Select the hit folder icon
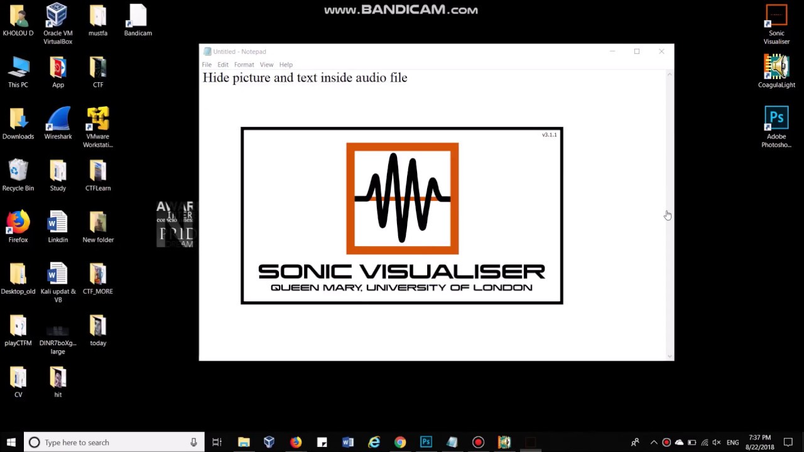 (58, 381)
